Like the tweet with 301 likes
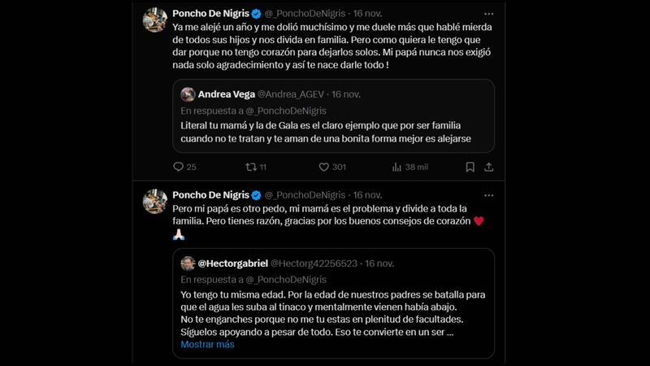Image resolution: width=650 pixels, height=366 pixels. pyautogui.click(x=323, y=168)
